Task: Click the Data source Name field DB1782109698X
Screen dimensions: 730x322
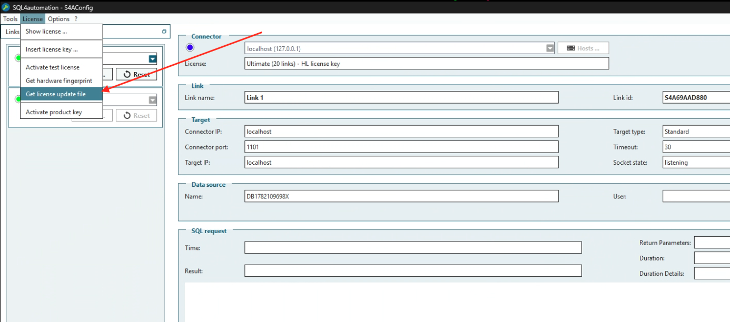Action: click(401, 196)
